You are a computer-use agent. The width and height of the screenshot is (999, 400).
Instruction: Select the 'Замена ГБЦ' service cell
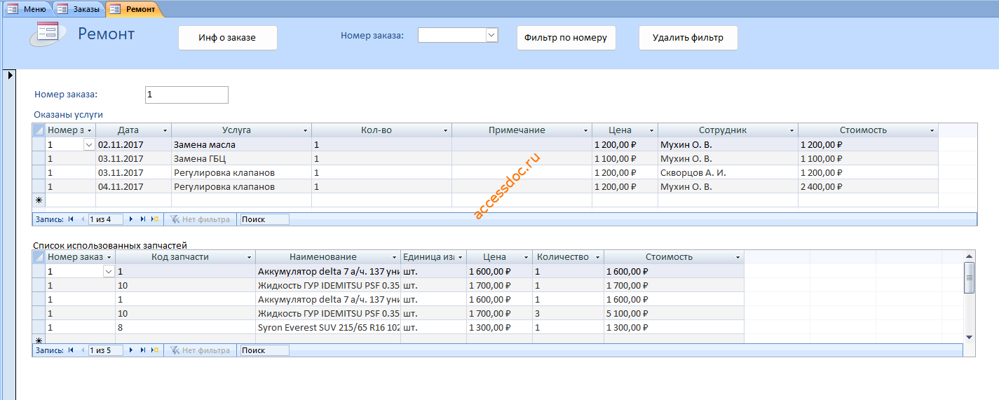click(x=241, y=159)
